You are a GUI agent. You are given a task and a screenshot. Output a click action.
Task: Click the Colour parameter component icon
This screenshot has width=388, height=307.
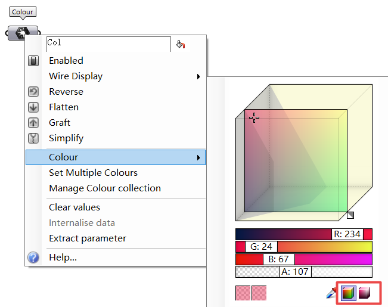click(23, 33)
